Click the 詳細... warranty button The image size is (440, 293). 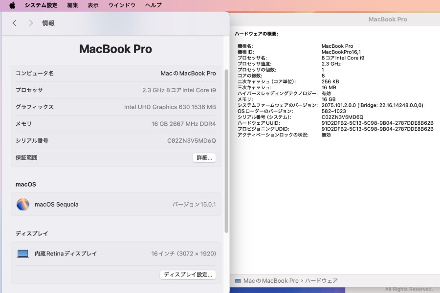pos(204,157)
